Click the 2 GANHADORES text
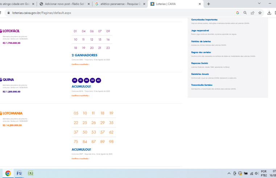This screenshot has height=178, width=276. coord(85,55)
